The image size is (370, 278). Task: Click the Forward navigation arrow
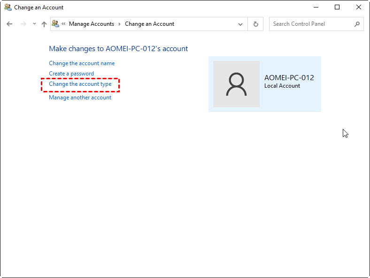[23, 24]
